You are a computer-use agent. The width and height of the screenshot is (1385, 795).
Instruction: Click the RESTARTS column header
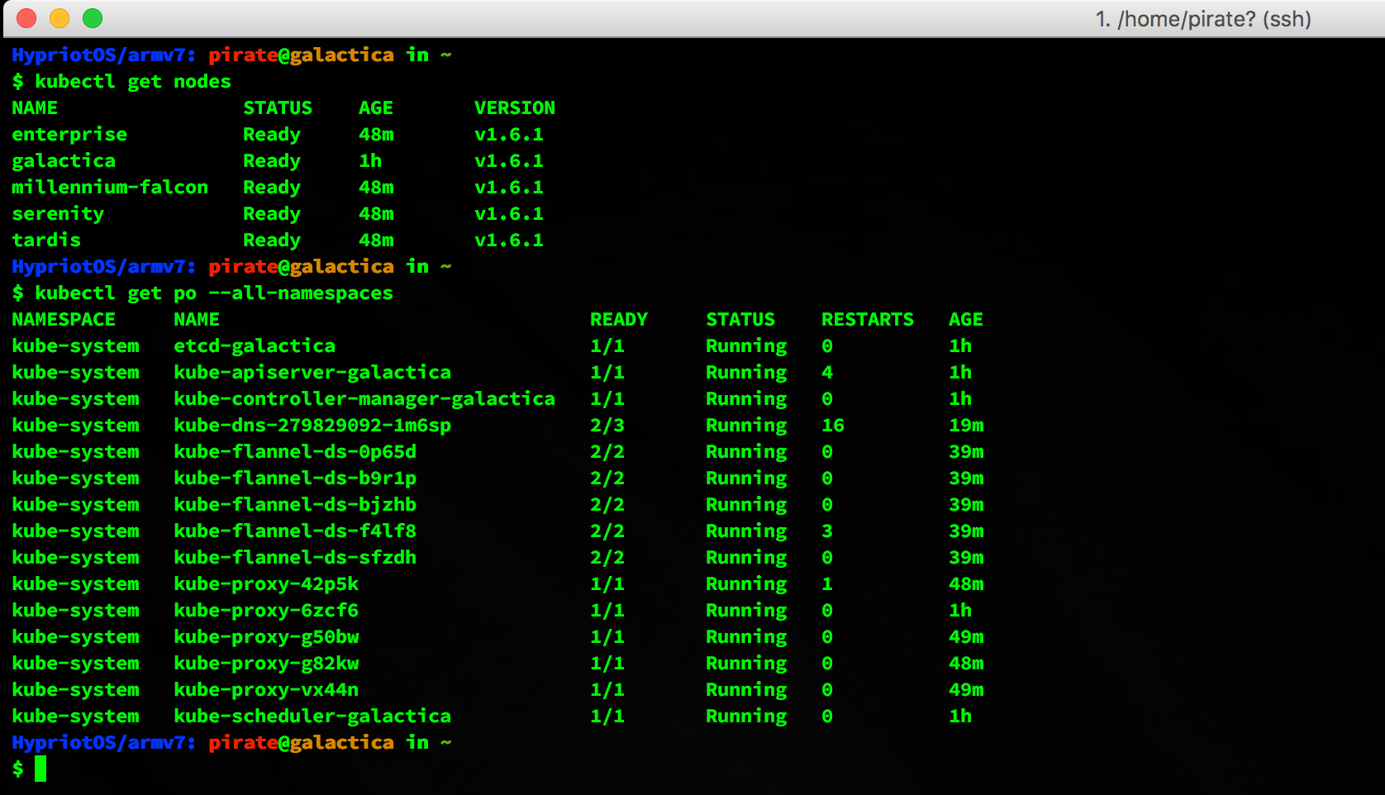click(868, 320)
